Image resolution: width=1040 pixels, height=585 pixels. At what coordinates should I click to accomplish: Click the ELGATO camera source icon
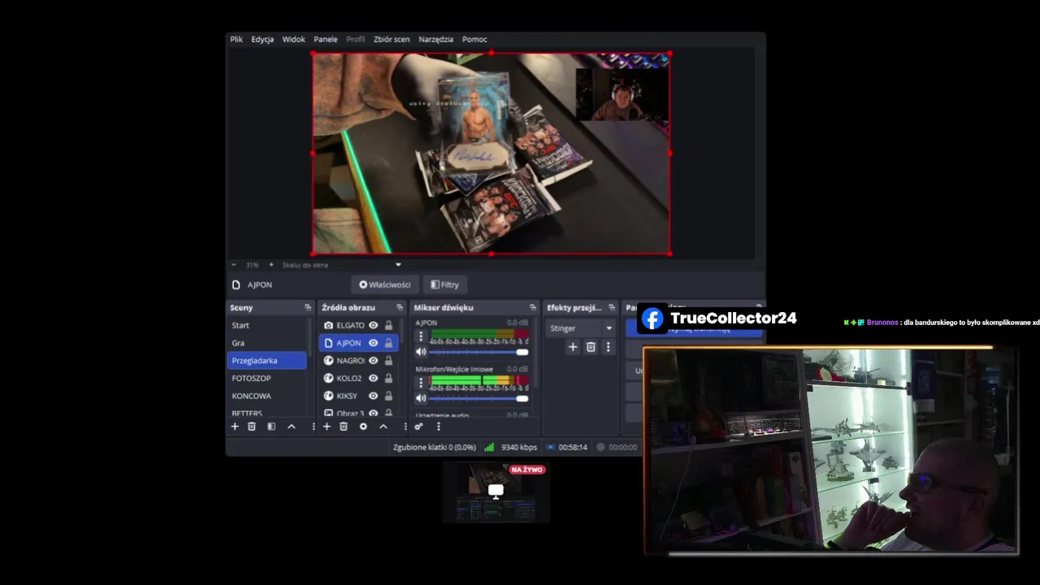pos(329,325)
